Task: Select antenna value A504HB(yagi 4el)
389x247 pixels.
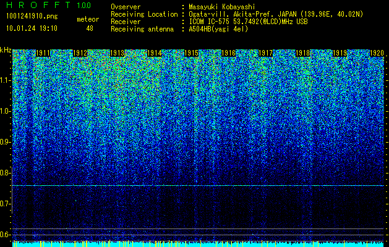Action: (x=218, y=29)
